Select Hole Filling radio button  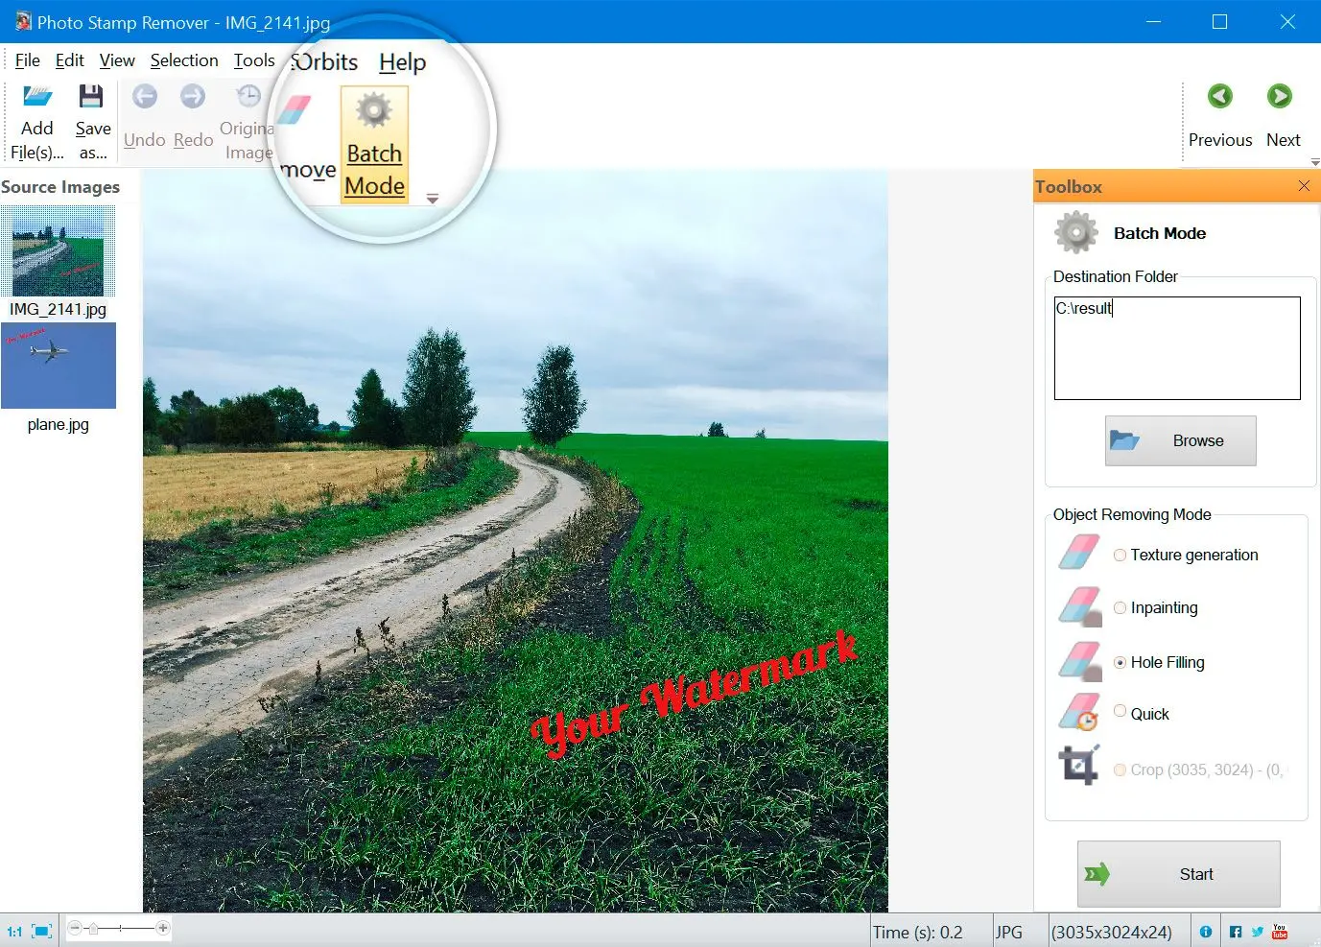(1120, 662)
